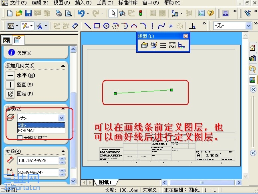Increase the length value with up spinner
This screenshot has height=194, width=258.
coord(62,158)
